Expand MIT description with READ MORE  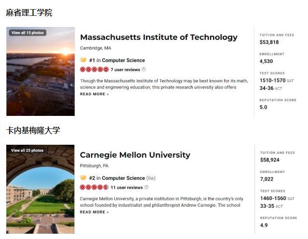point(94,94)
